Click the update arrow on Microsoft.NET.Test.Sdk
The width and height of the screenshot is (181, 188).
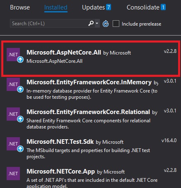pyautogui.click(x=20, y=149)
